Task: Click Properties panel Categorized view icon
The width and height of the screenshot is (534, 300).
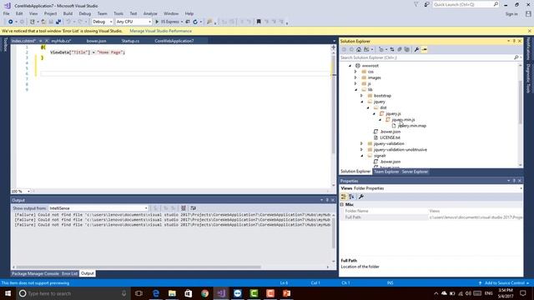Action: 344,197
